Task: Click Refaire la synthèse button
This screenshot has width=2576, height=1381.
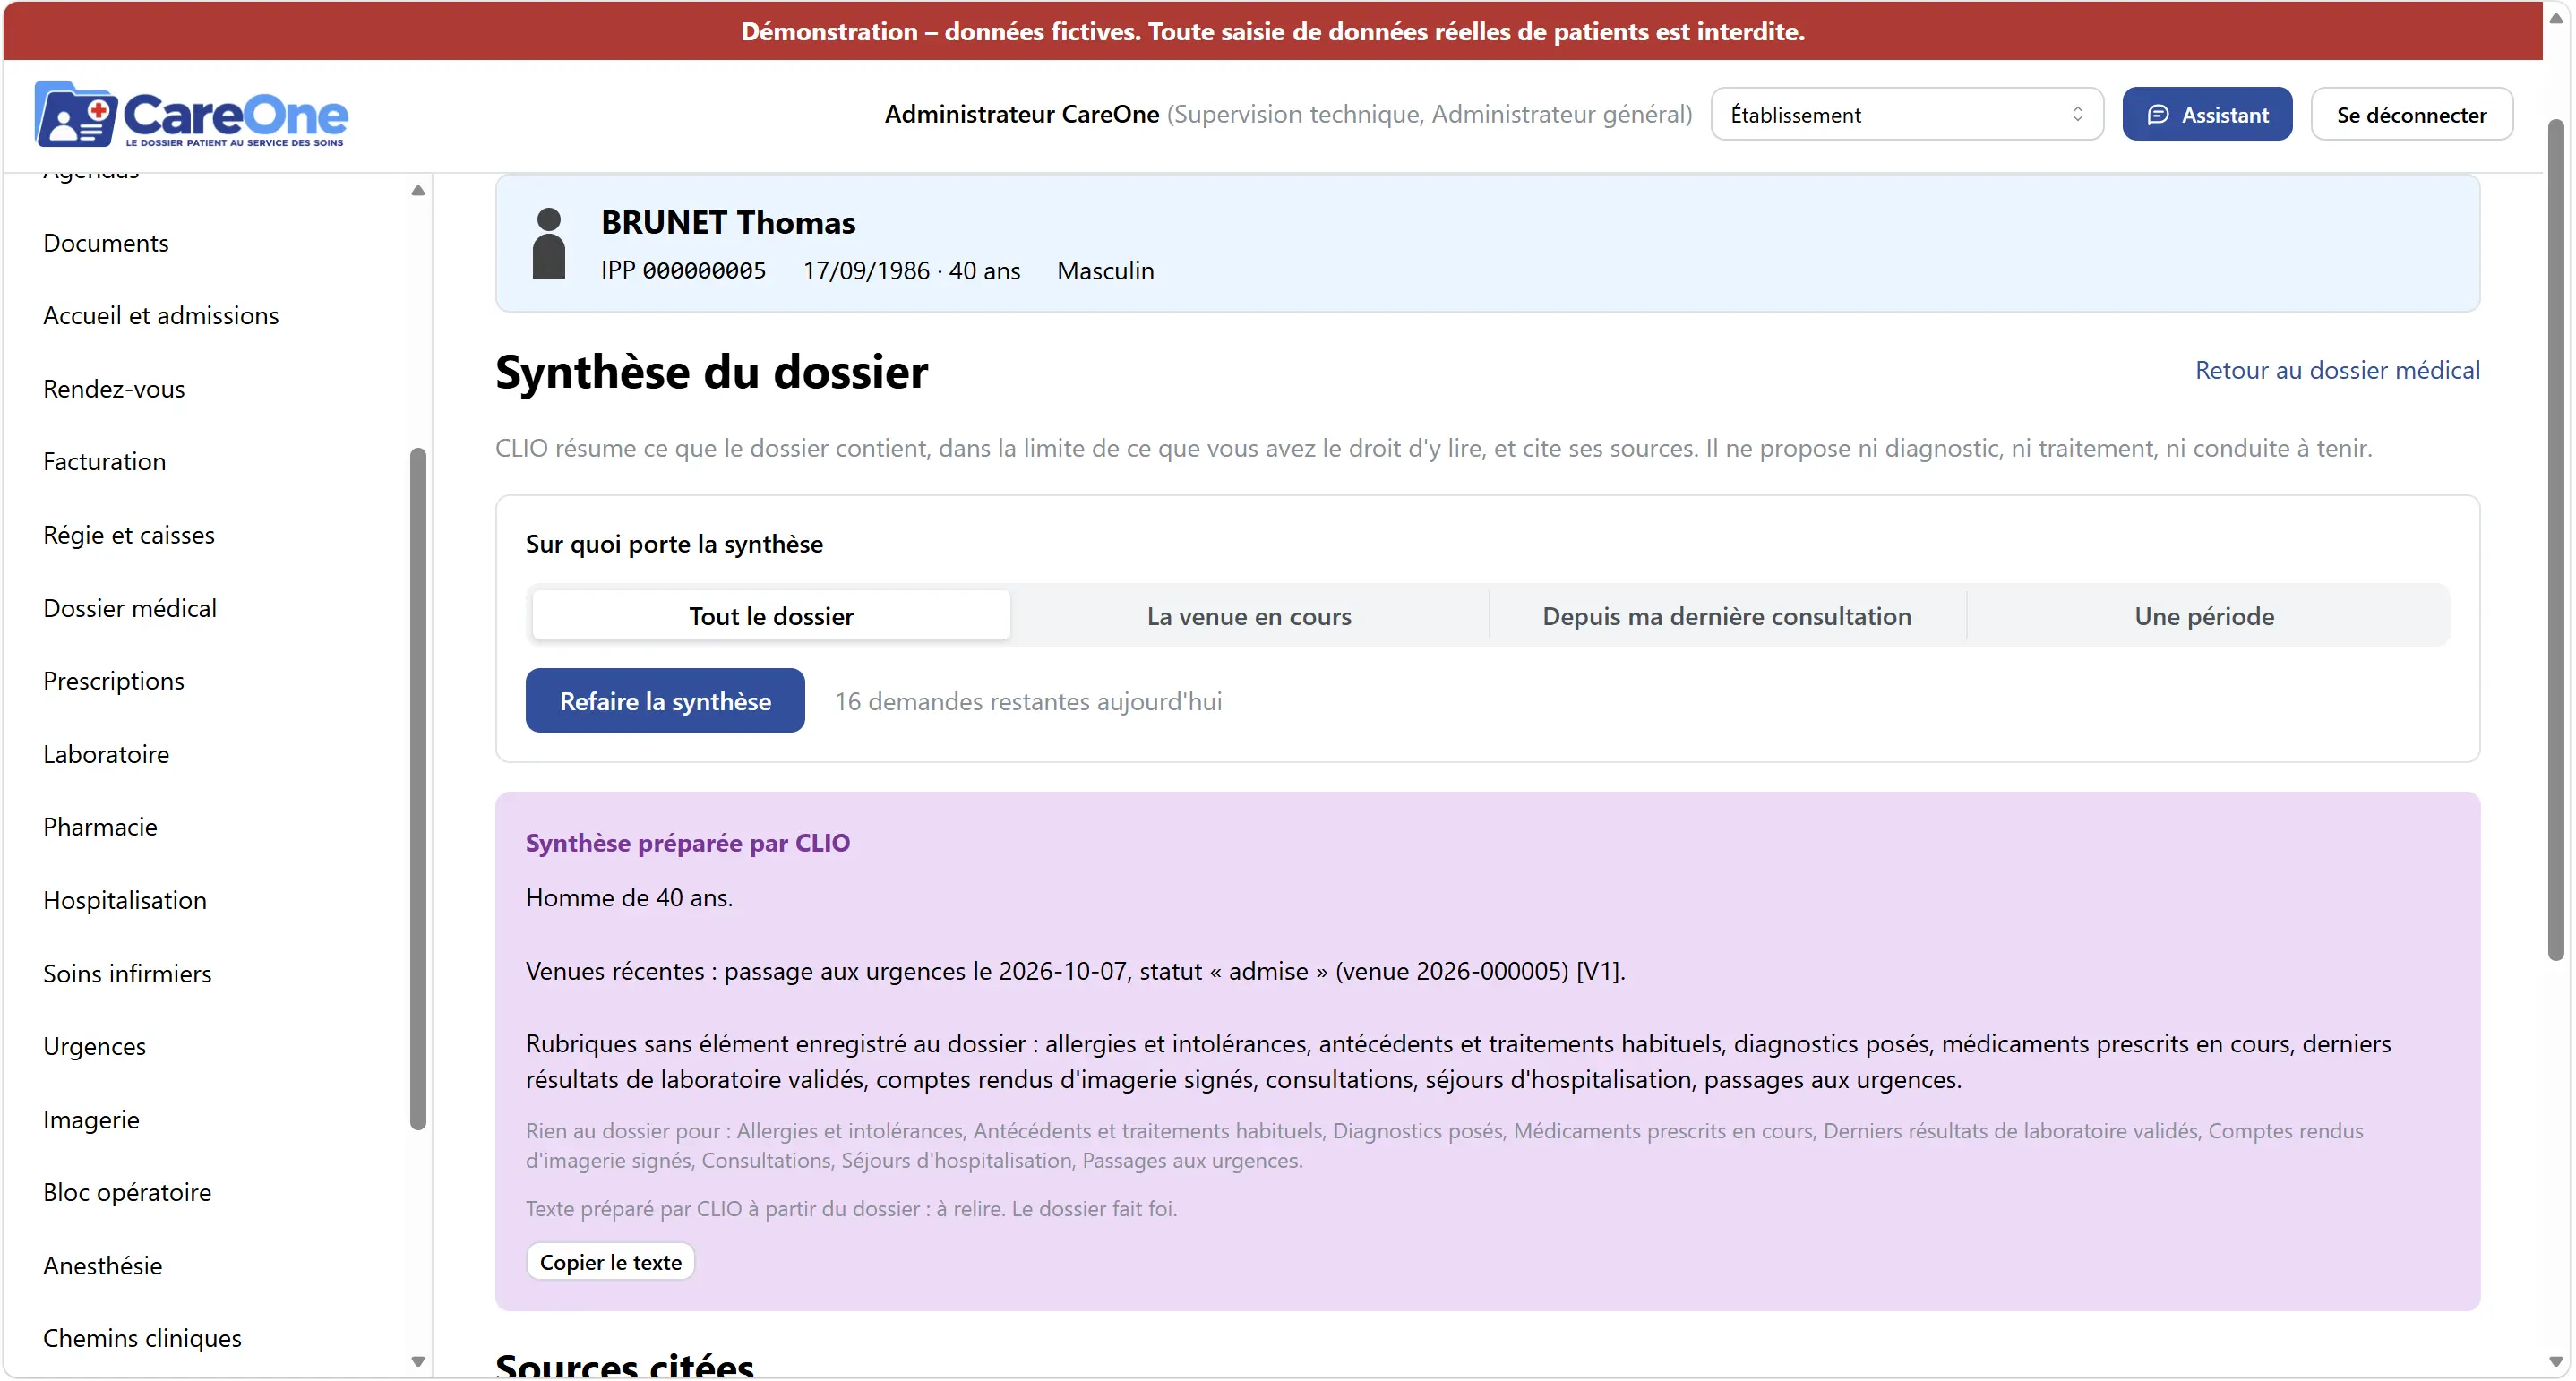Action: coord(665,701)
